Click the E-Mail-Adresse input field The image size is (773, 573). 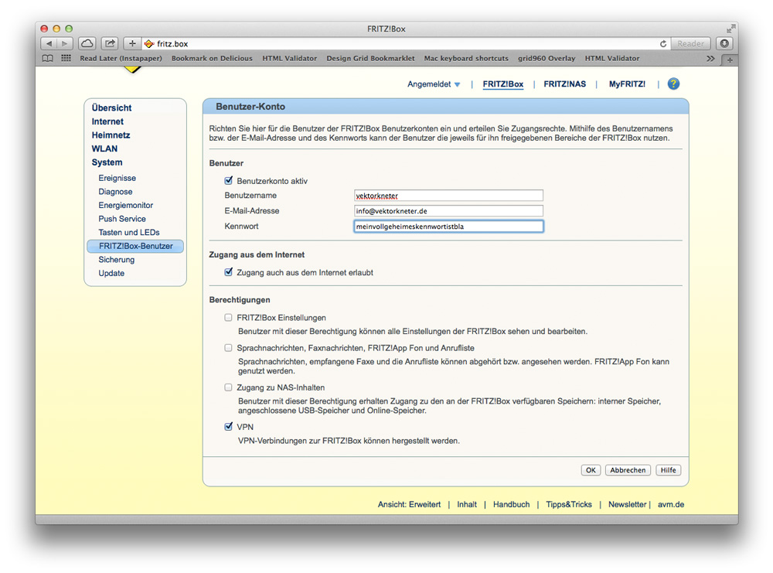[x=448, y=211]
